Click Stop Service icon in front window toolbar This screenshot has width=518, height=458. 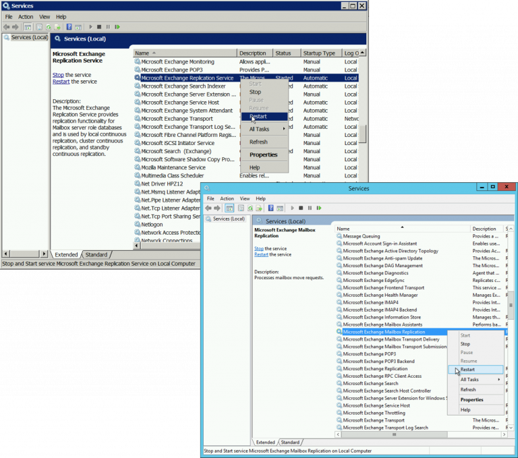point(301,208)
